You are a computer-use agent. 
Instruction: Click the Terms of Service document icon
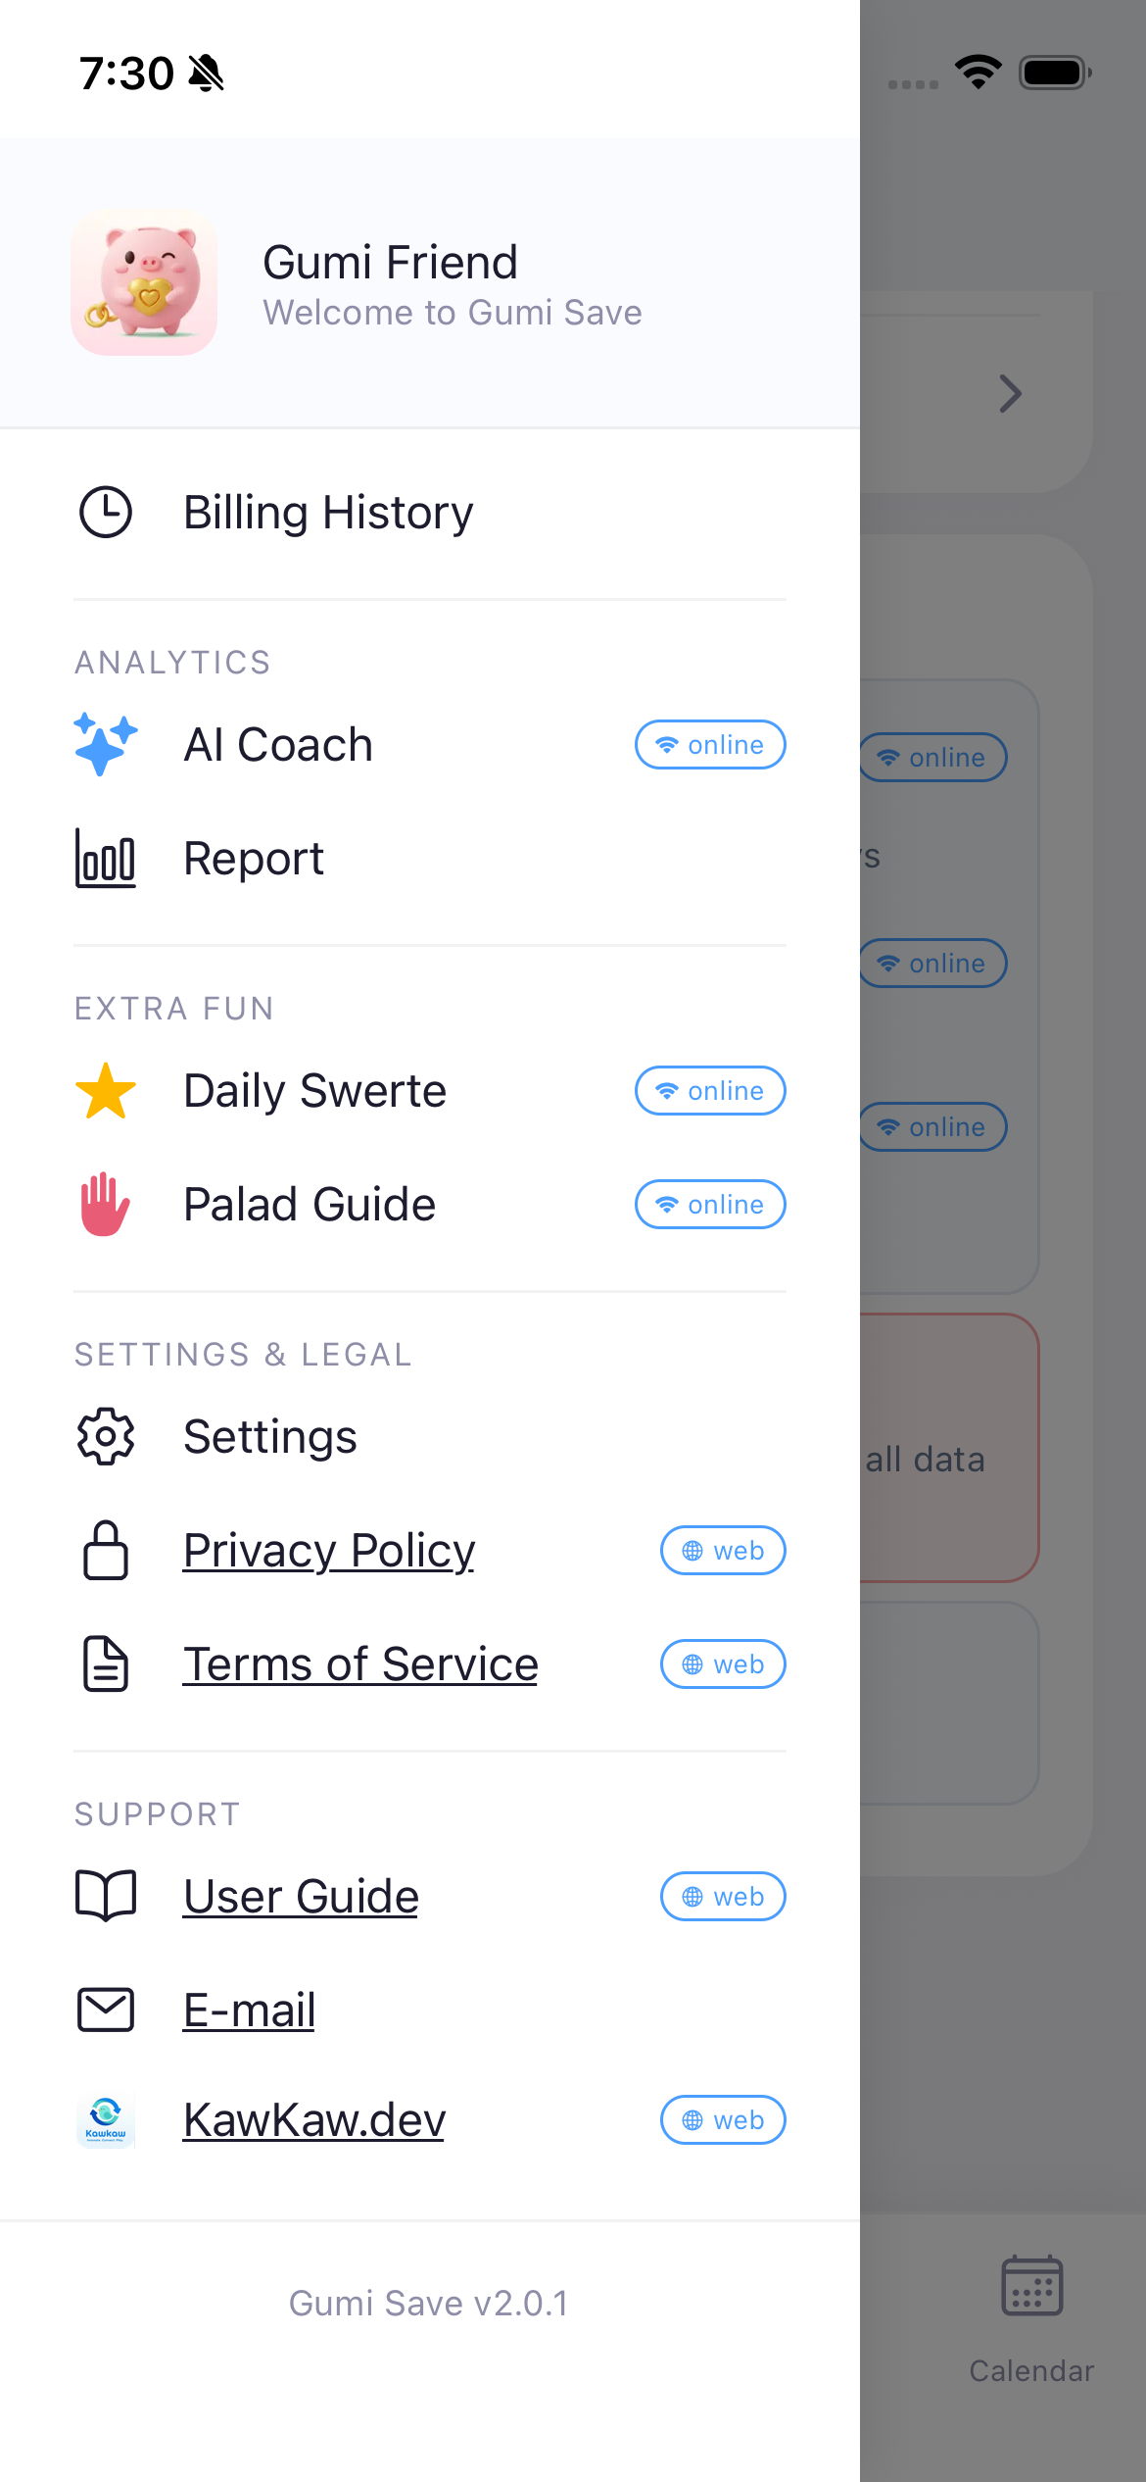(x=106, y=1663)
